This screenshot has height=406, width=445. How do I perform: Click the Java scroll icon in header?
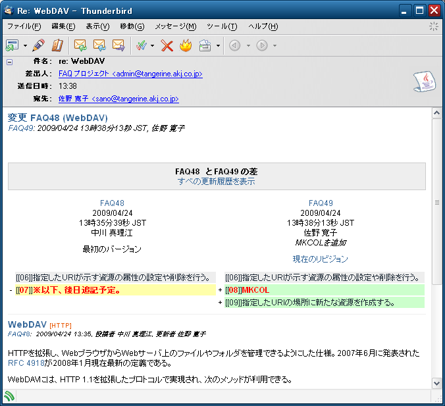[x=425, y=82]
